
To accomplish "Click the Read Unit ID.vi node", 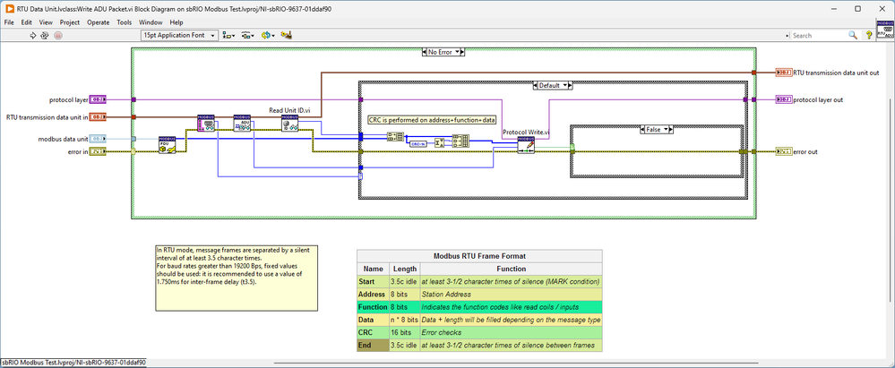I will [x=289, y=125].
